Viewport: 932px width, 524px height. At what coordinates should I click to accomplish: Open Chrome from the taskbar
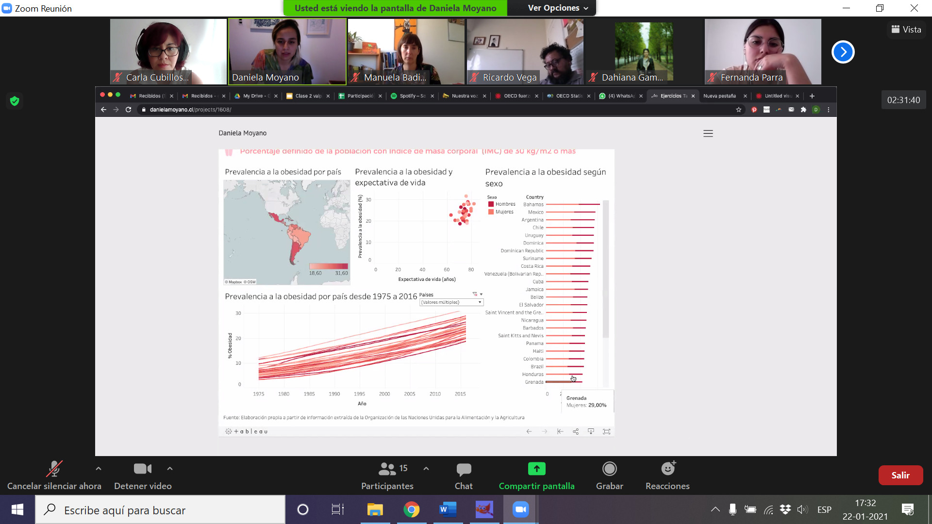point(411,509)
